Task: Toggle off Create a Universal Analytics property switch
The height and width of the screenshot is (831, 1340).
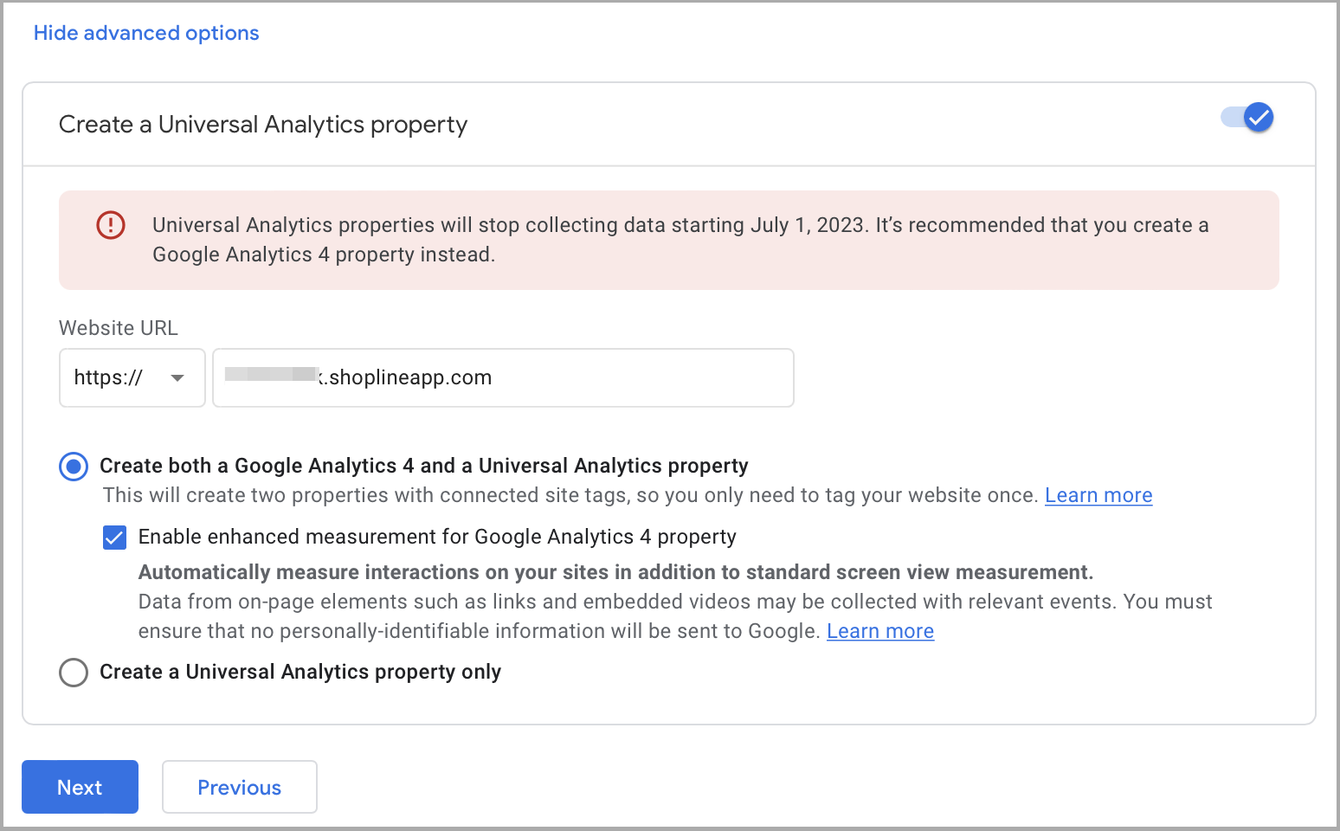Action: 1247,117
